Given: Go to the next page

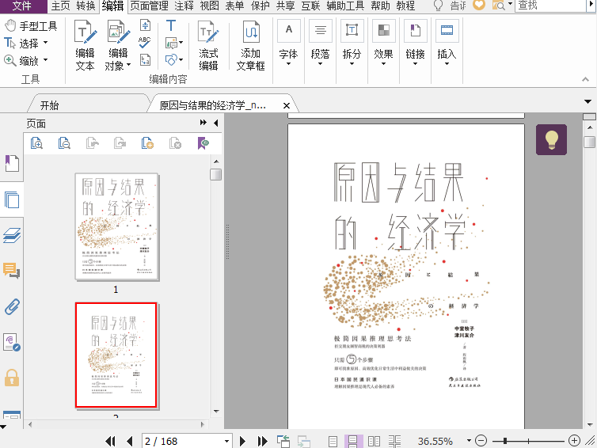Looking at the screenshot, I should pos(242,441).
